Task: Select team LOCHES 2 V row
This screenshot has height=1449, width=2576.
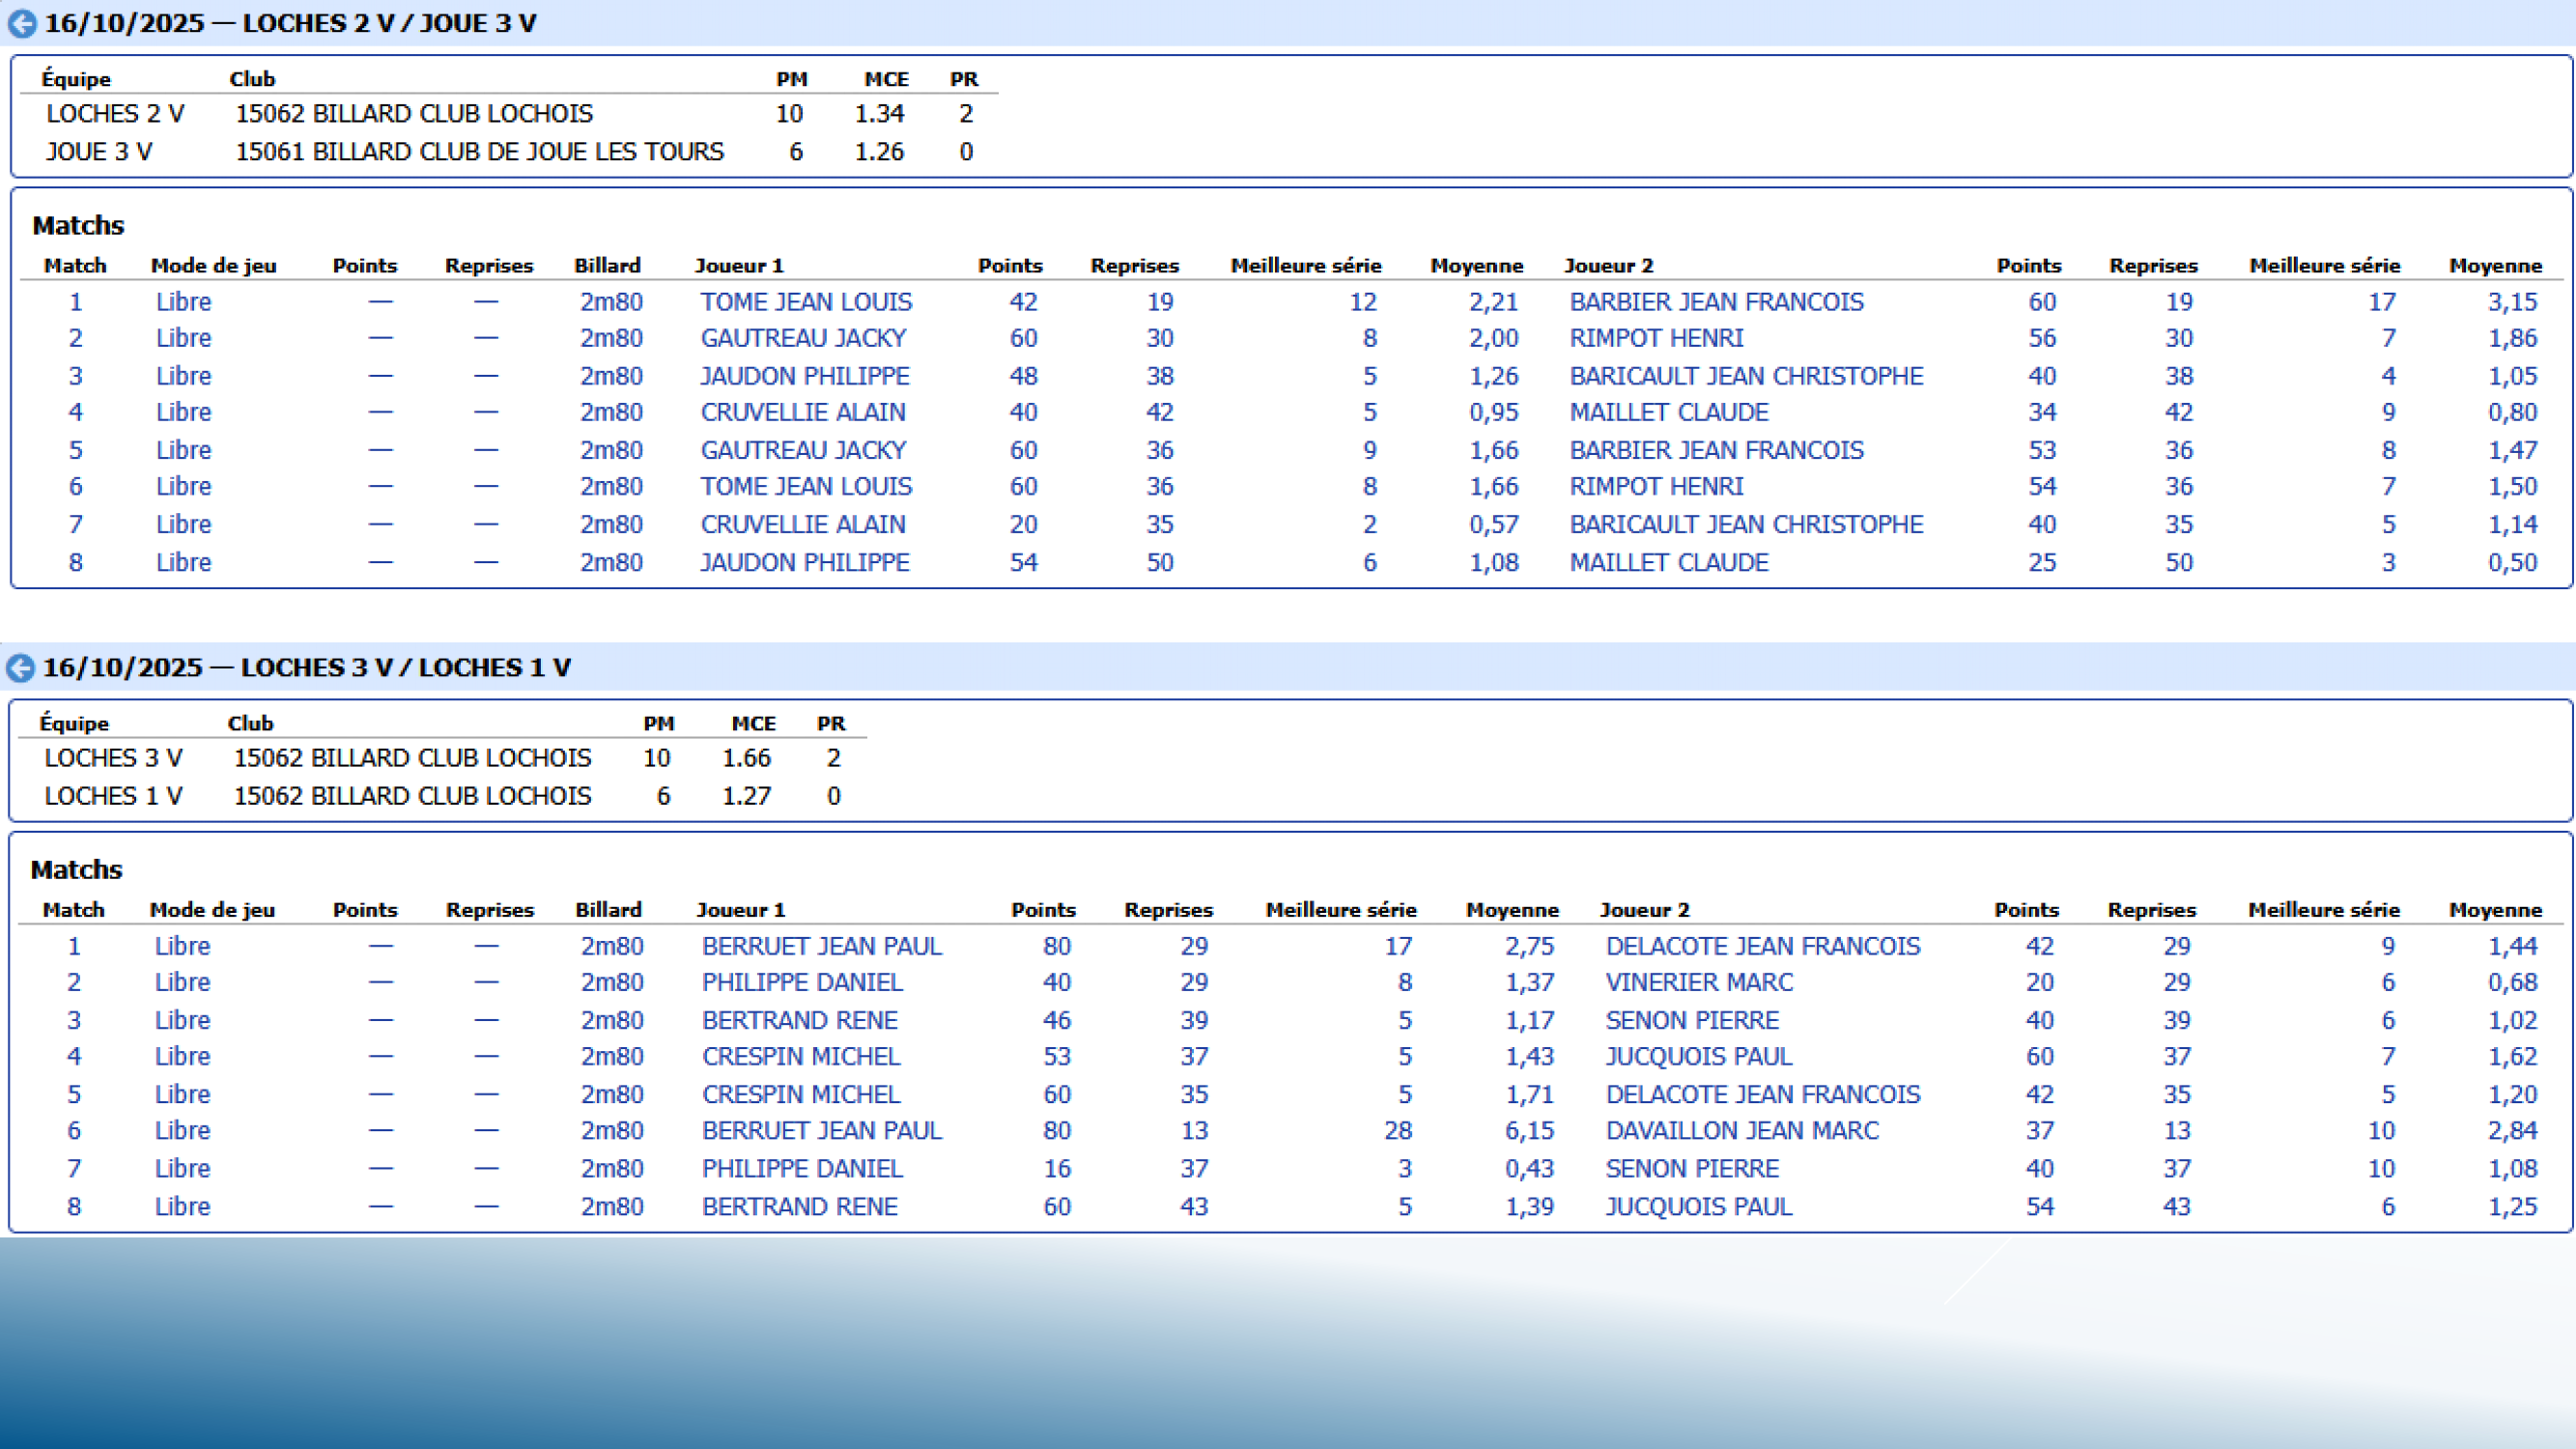Action: [115, 114]
